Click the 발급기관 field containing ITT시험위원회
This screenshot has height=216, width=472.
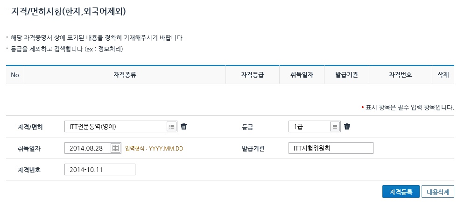click(x=331, y=148)
